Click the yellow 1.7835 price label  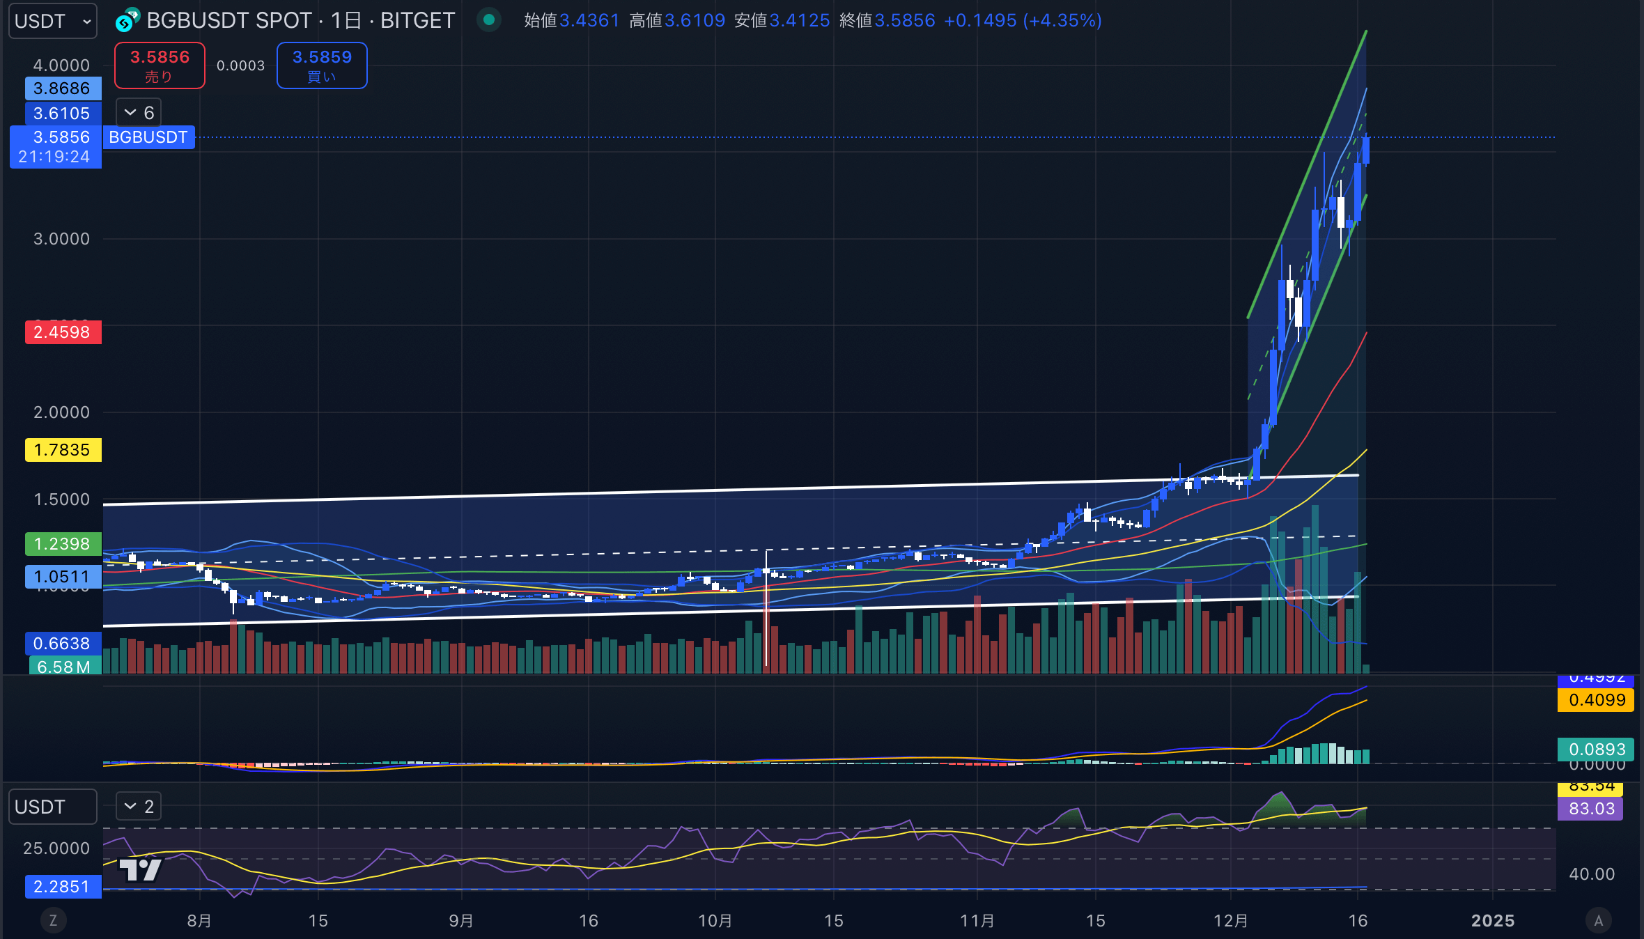tap(63, 449)
